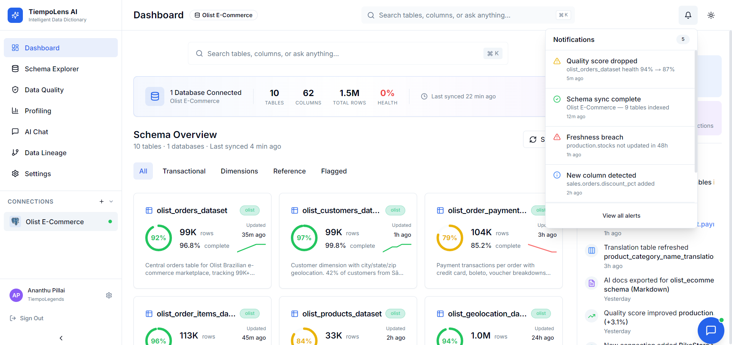
Task: Toggle the light/dark theme sun icon
Action: pos(711,15)
